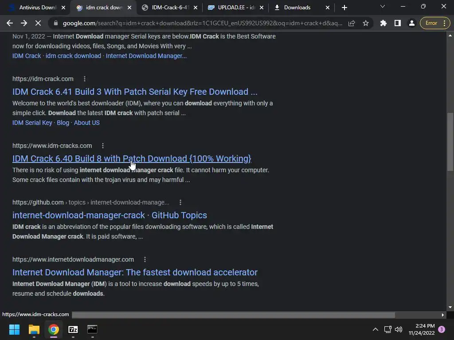Click the scroll down arrow

tap(450, 307)
